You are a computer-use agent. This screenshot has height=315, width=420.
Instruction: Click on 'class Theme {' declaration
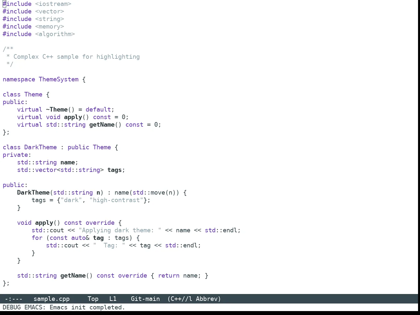point(26,94)
